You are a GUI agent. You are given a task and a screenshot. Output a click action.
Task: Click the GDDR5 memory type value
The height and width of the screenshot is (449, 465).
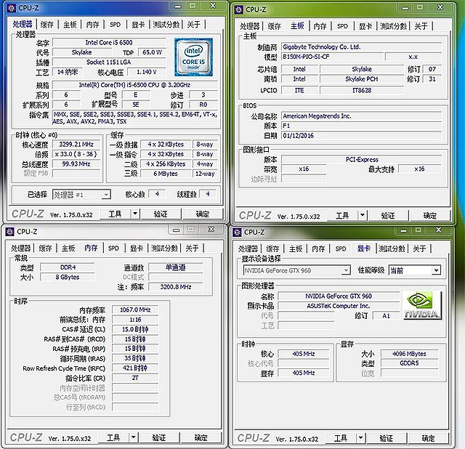[x=409, y=363]
